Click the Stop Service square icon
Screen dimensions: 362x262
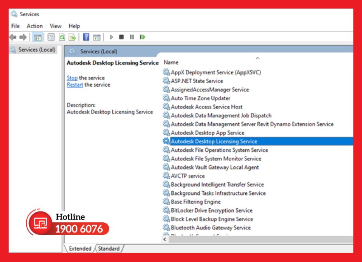tap(121, 37)
